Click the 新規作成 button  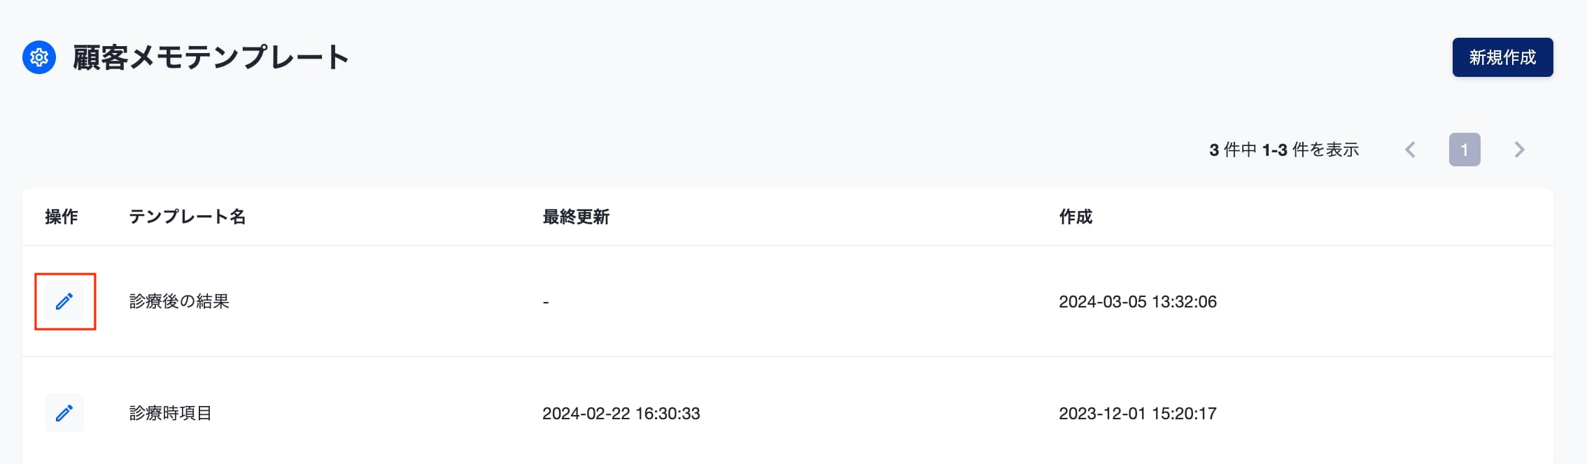pyautogui.click(x=1502, y=57)
